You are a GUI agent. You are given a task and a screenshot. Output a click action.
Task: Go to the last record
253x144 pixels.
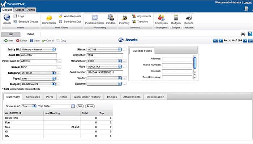[x=250, y=41]
